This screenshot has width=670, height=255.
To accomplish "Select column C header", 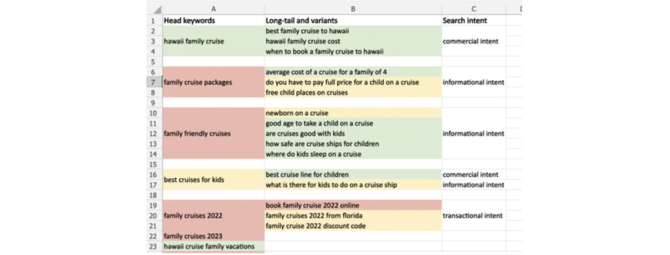I will 473,9.
